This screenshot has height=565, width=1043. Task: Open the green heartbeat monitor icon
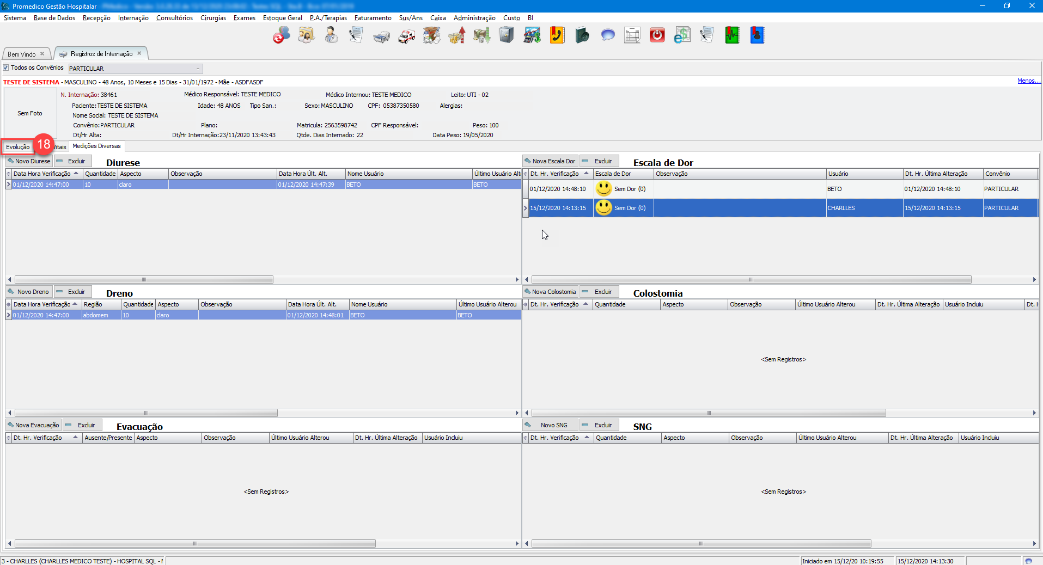pos(733,36)
